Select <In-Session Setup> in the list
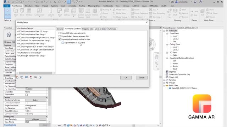This screenshot has height=127, width=227. tap(25, 28)
